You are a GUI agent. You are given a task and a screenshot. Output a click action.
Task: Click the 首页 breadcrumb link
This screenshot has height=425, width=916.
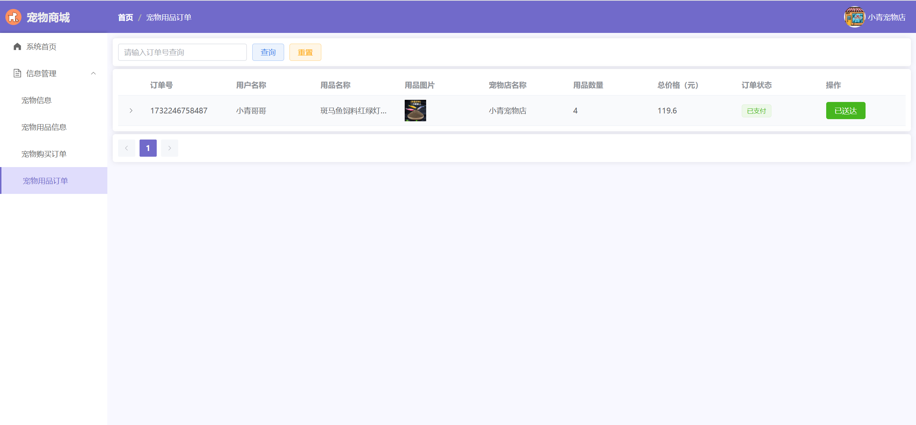click(x=126, y=17)
